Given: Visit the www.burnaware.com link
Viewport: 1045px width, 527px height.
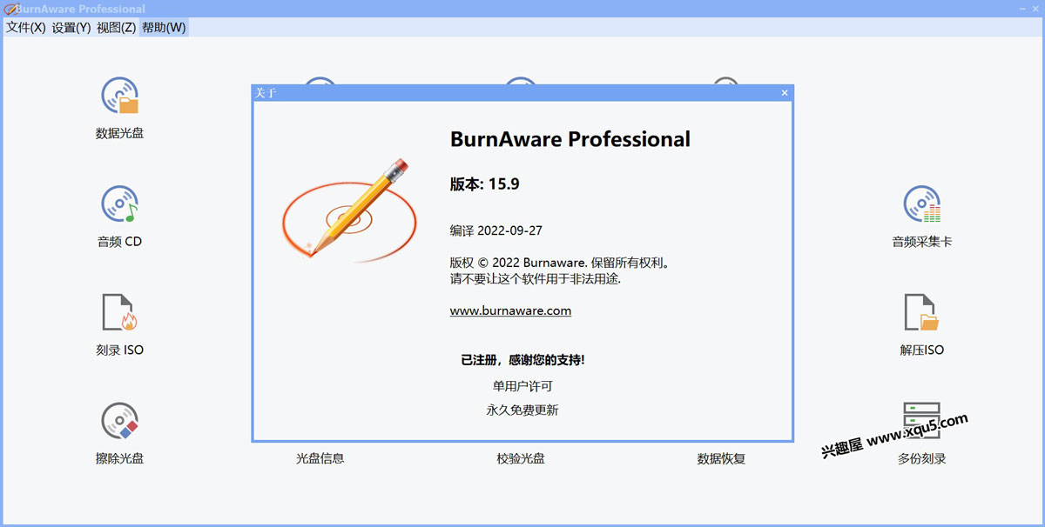Looking at the screenshot, I should click(x=510, y=310).
